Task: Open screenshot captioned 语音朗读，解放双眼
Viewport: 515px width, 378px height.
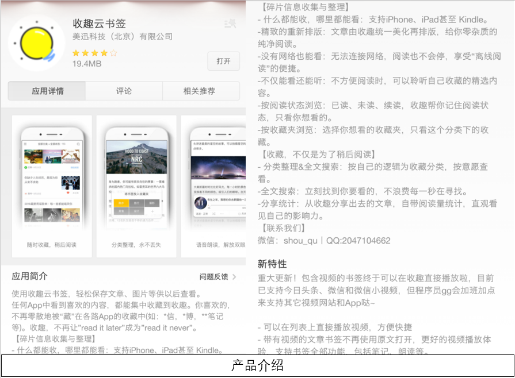Action: (213, 186)
